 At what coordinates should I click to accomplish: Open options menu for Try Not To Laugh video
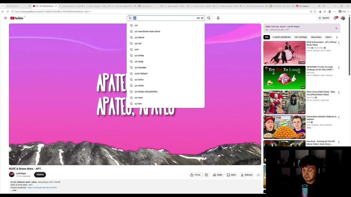339,68
